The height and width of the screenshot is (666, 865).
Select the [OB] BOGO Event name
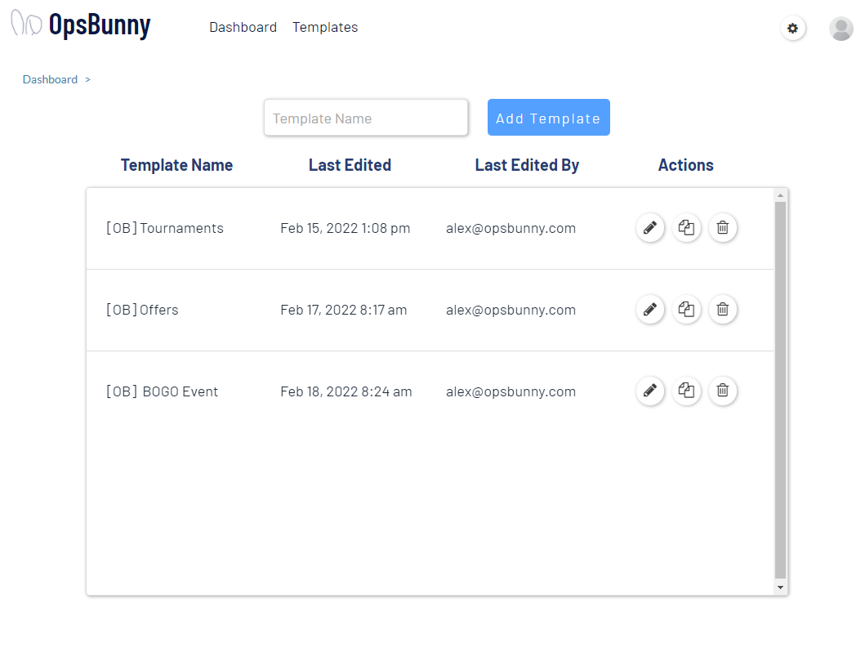(x=163, y=391)
